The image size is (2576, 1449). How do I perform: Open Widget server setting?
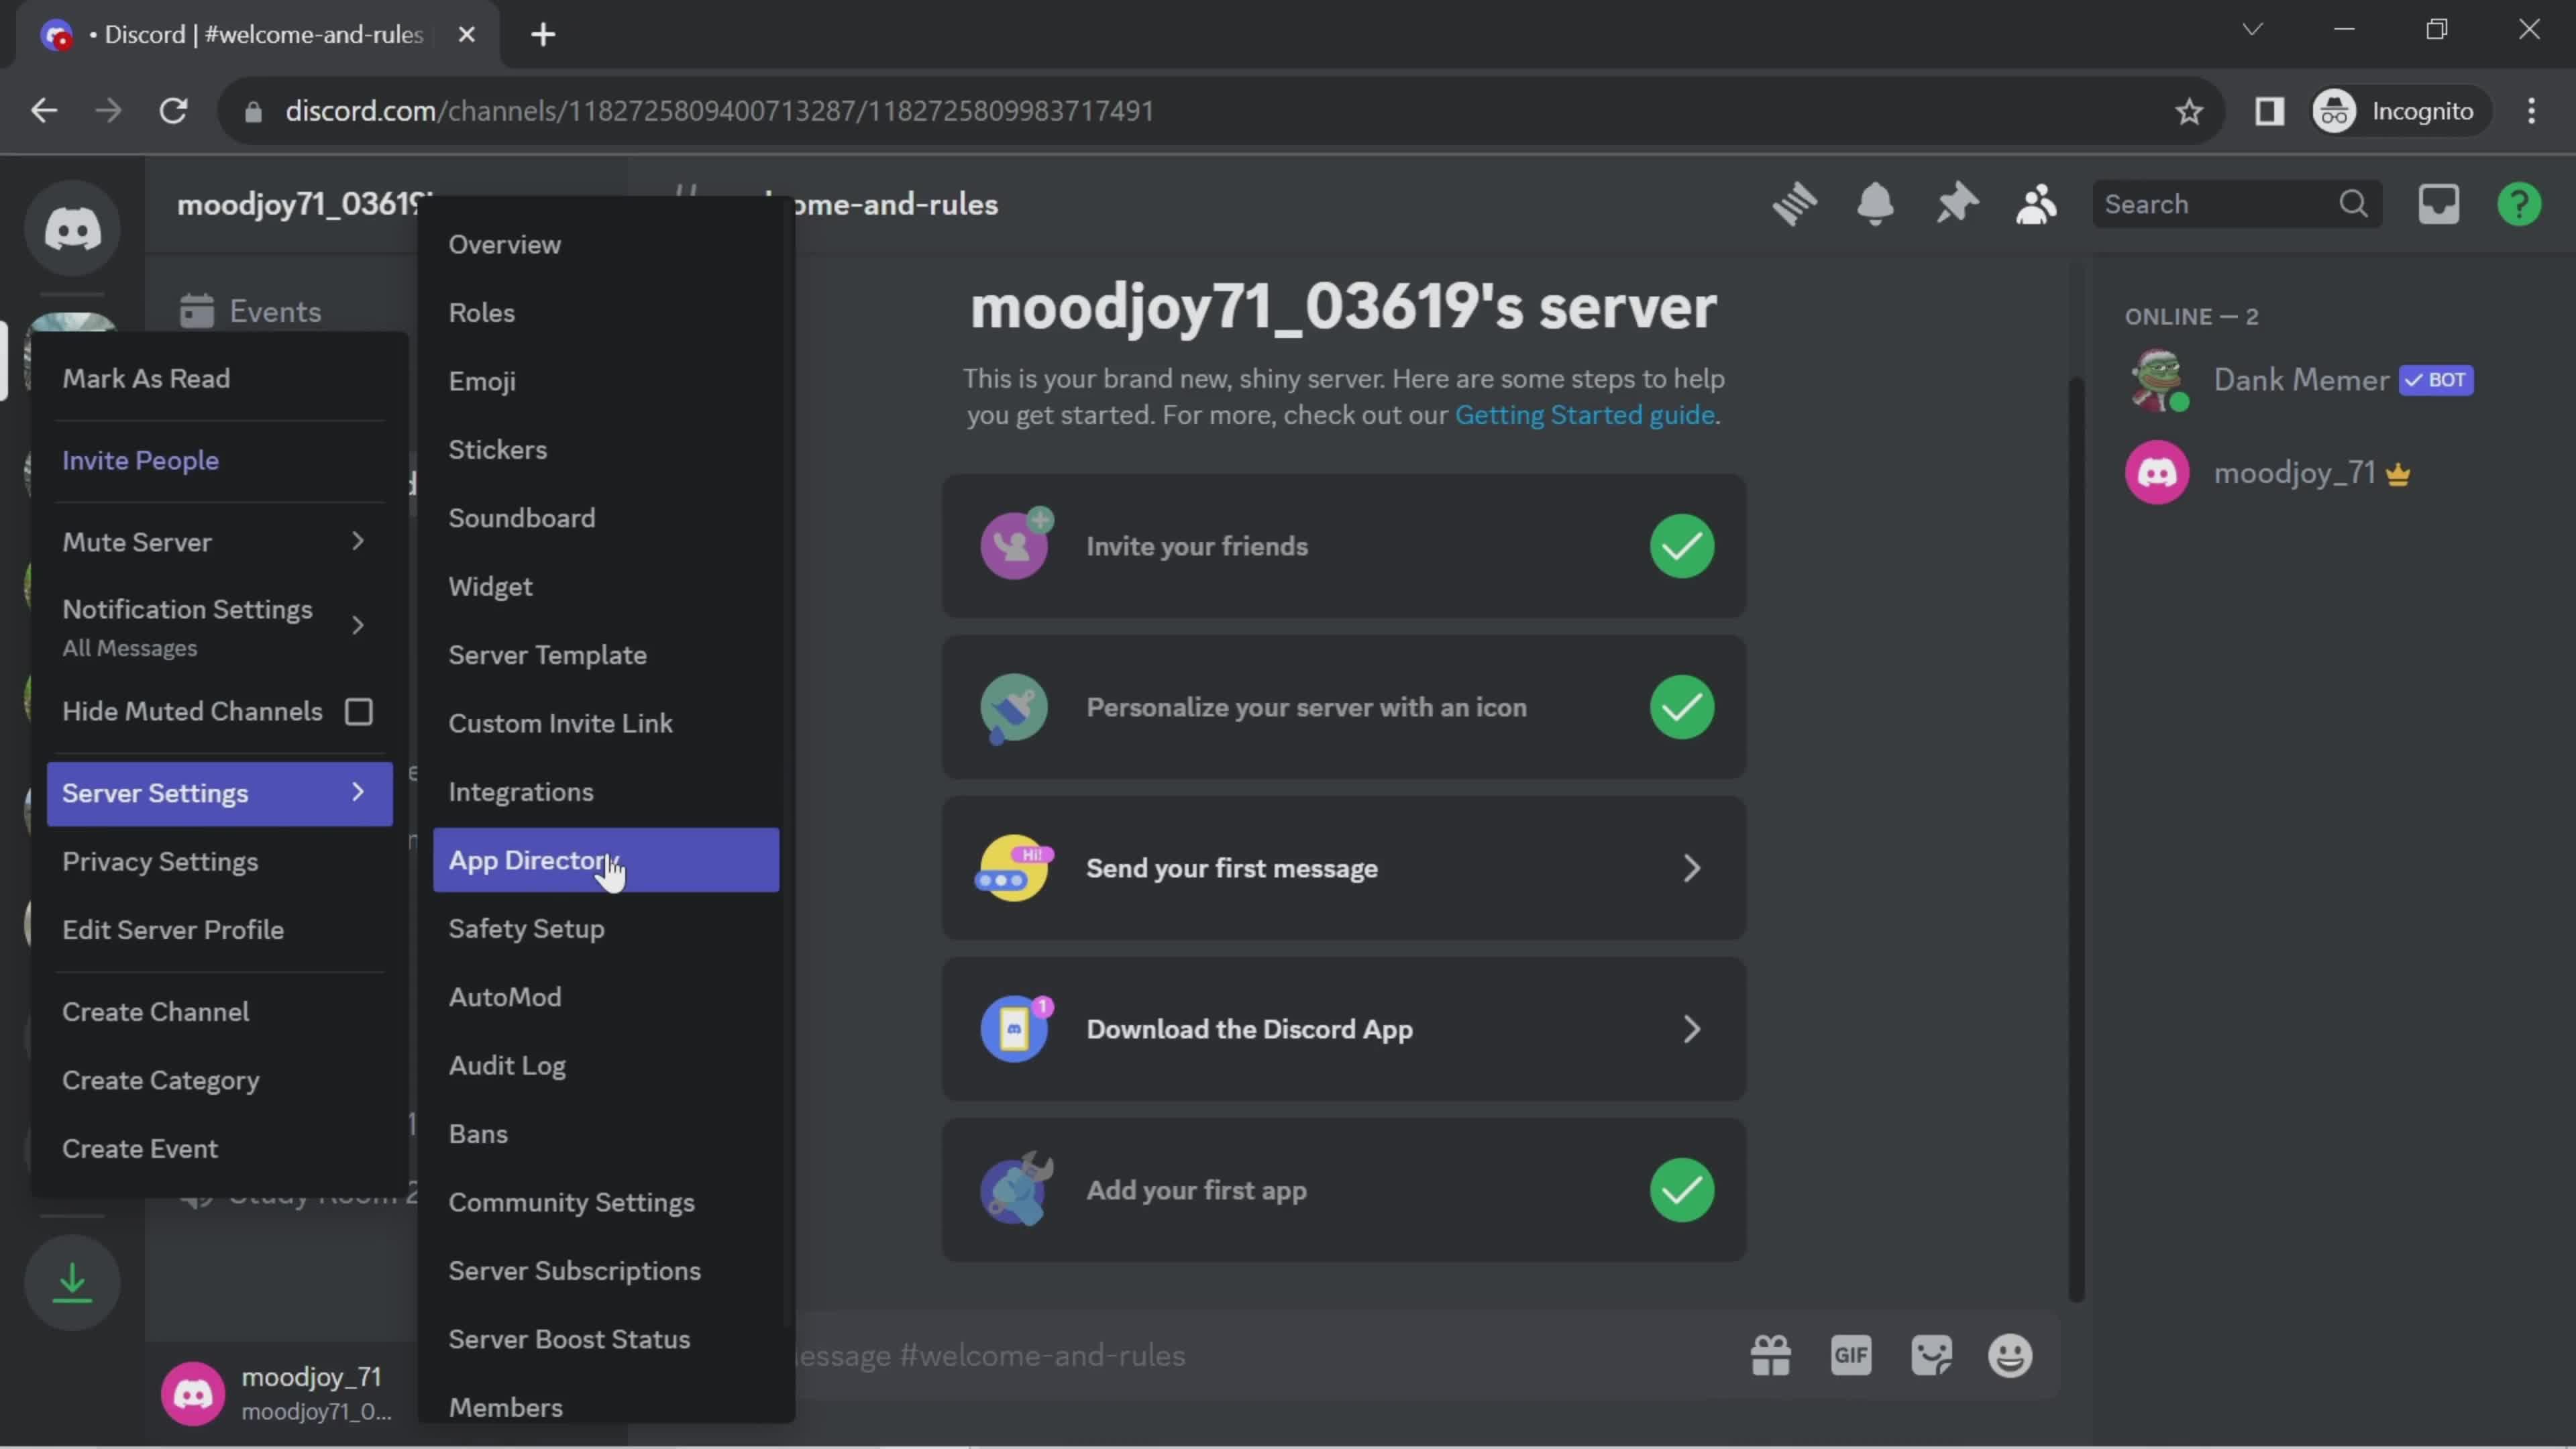tap(606, 586)
